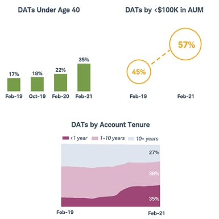Viewport: 219px width, 219px height.
Task: Click the 35% value above green bar
Action: 84,60
